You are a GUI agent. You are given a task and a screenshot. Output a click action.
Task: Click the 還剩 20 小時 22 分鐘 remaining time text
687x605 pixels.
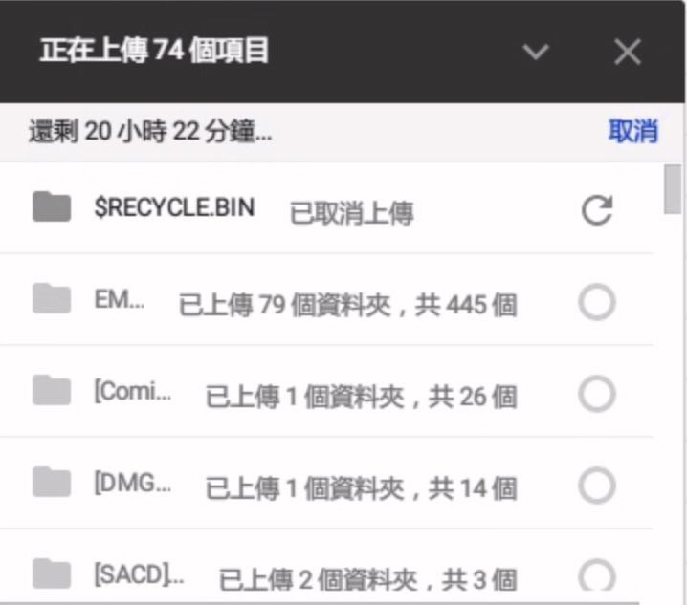click(x=150, y=132)
